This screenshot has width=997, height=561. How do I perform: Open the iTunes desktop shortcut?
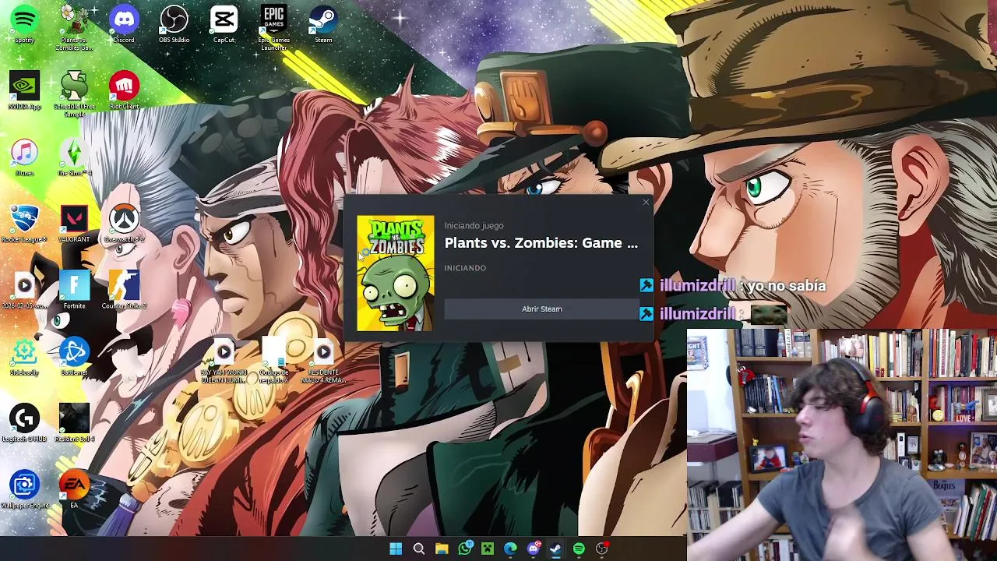click(x=24, y=157)
